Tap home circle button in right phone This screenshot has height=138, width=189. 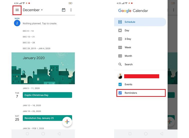point(146,134)
